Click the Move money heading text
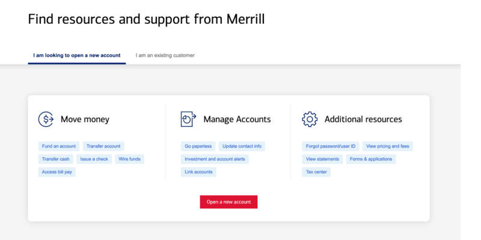This screenshot has width=481, height=240. pos(85,119)
